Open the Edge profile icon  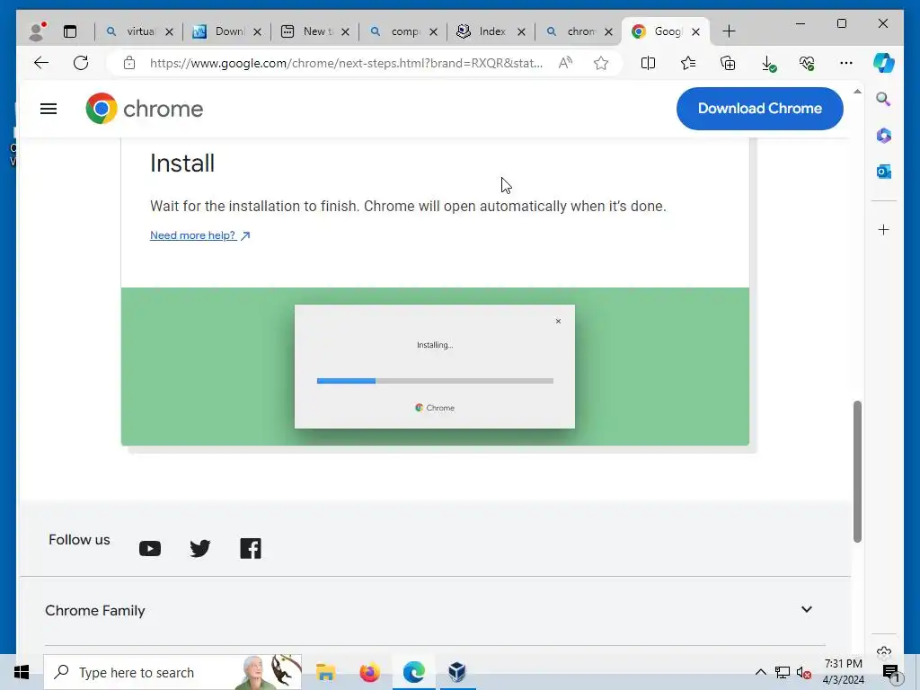point(37,31)
